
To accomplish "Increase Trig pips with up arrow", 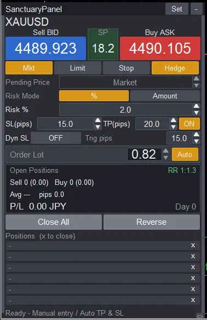I will point(197,135).
